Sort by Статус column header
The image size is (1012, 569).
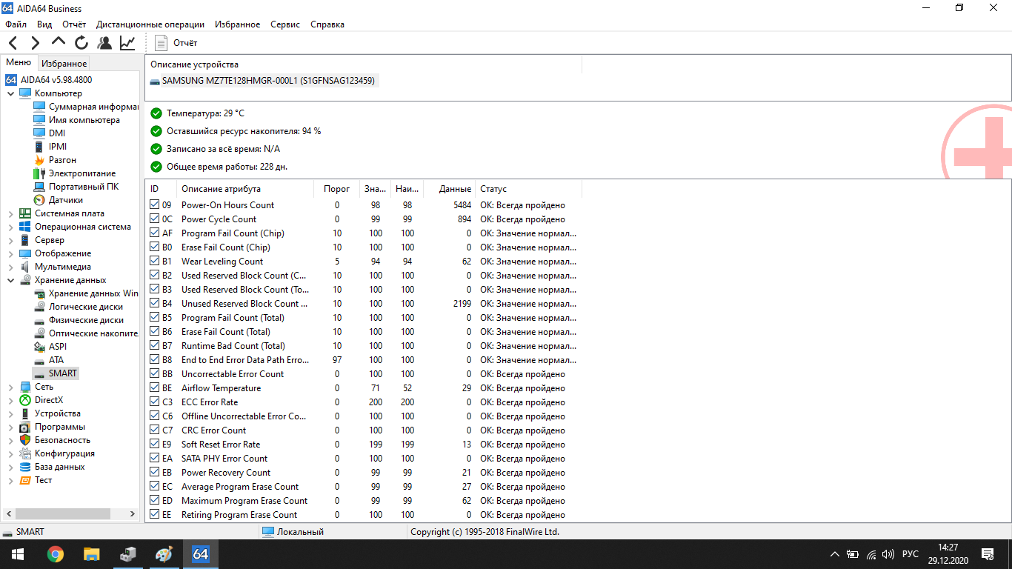pyautogui.click(x=529, y=189)
